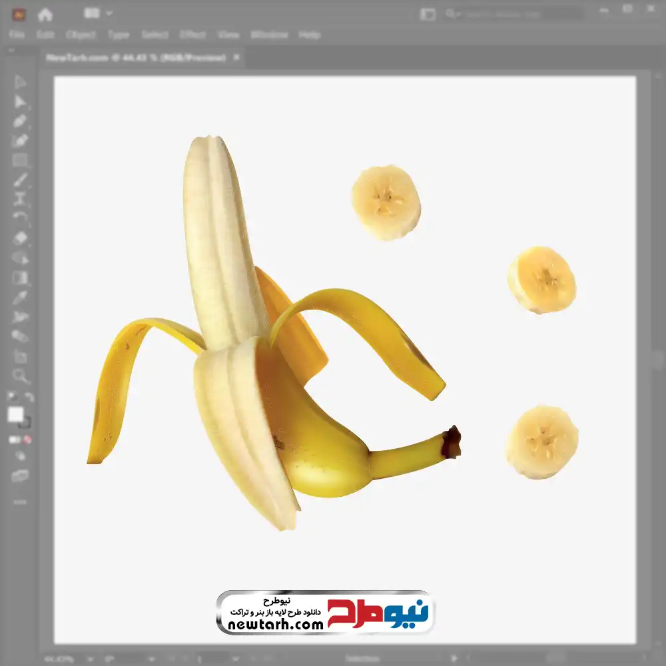
Task: Select the Selection tool in toolbar
Action: click(20, 83)
